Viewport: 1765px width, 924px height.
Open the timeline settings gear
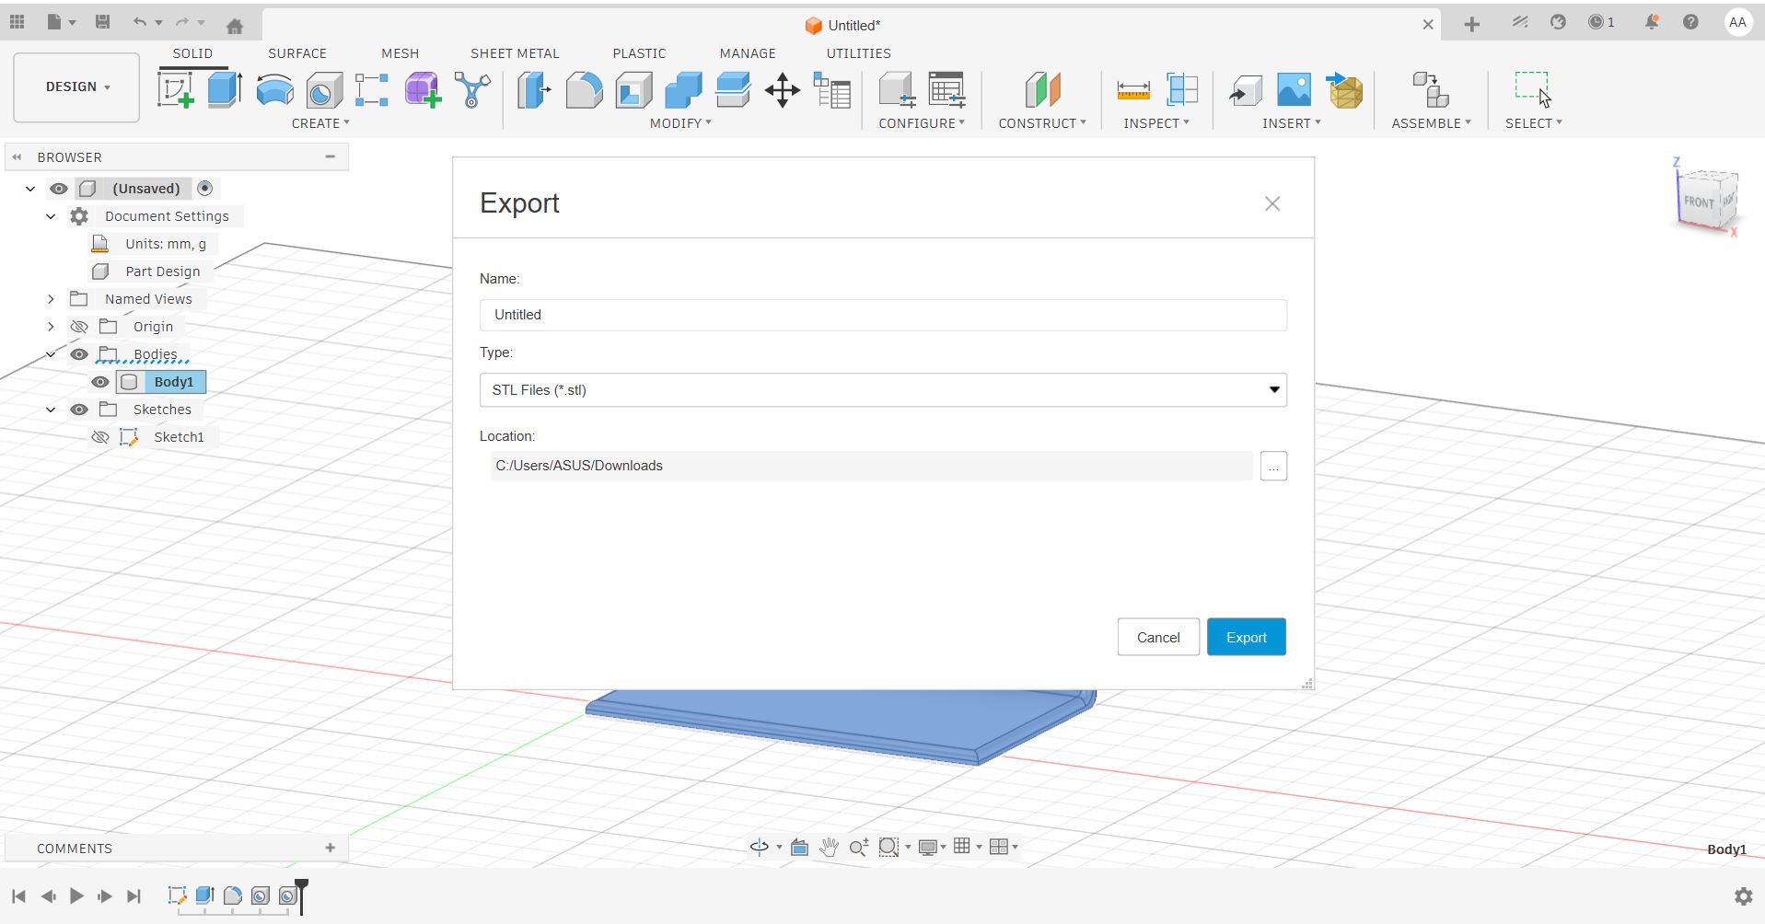click(x=1743, y=896)
